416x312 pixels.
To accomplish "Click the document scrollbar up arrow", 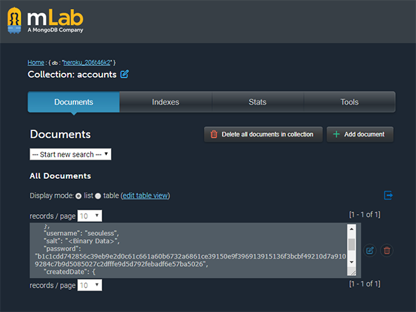I will 352,229.
